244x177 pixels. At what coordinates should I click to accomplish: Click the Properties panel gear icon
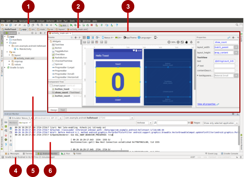point(233,37)
